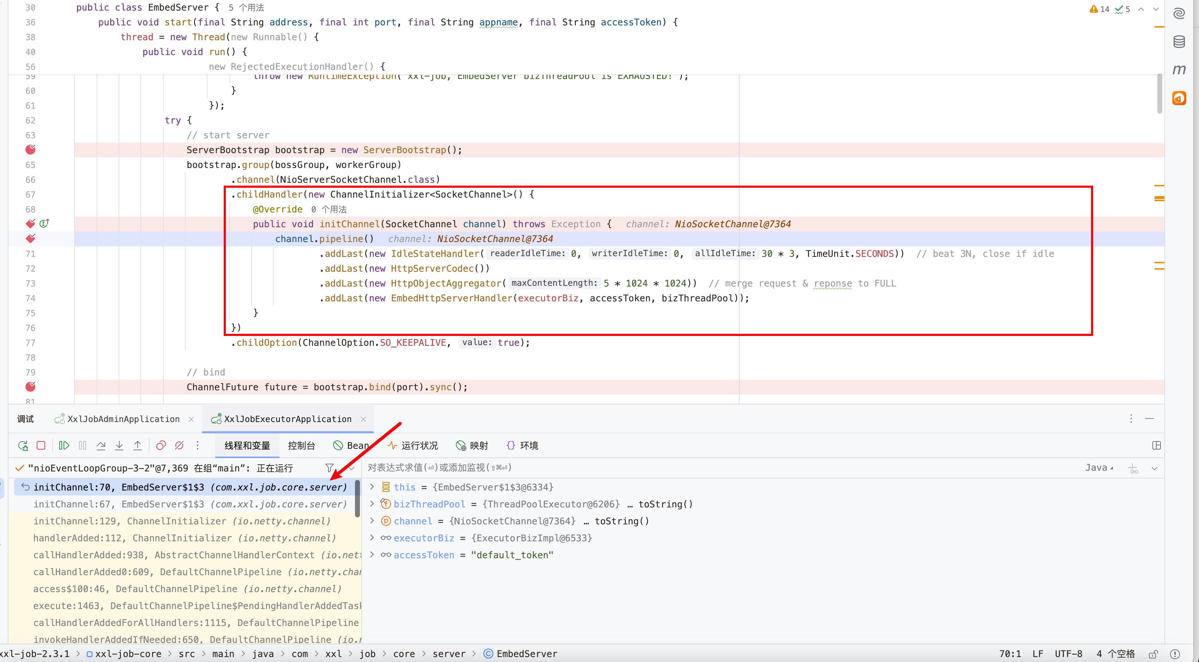Select stack frame initChannel:129, ChannelInitializer

click(x=181, y=521)
